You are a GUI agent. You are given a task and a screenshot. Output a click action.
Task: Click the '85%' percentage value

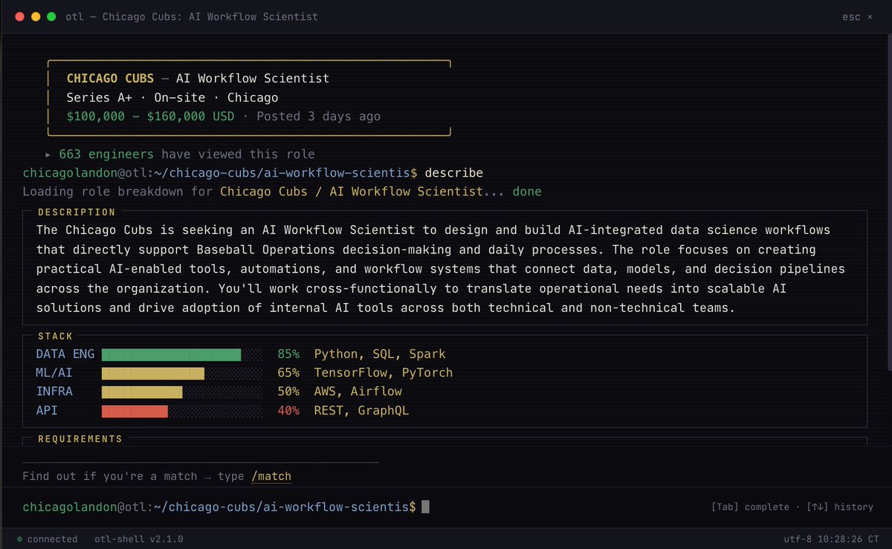[x=288, y=354]
